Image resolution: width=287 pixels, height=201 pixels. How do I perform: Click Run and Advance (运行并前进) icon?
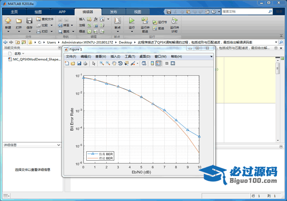pos(145,21)
